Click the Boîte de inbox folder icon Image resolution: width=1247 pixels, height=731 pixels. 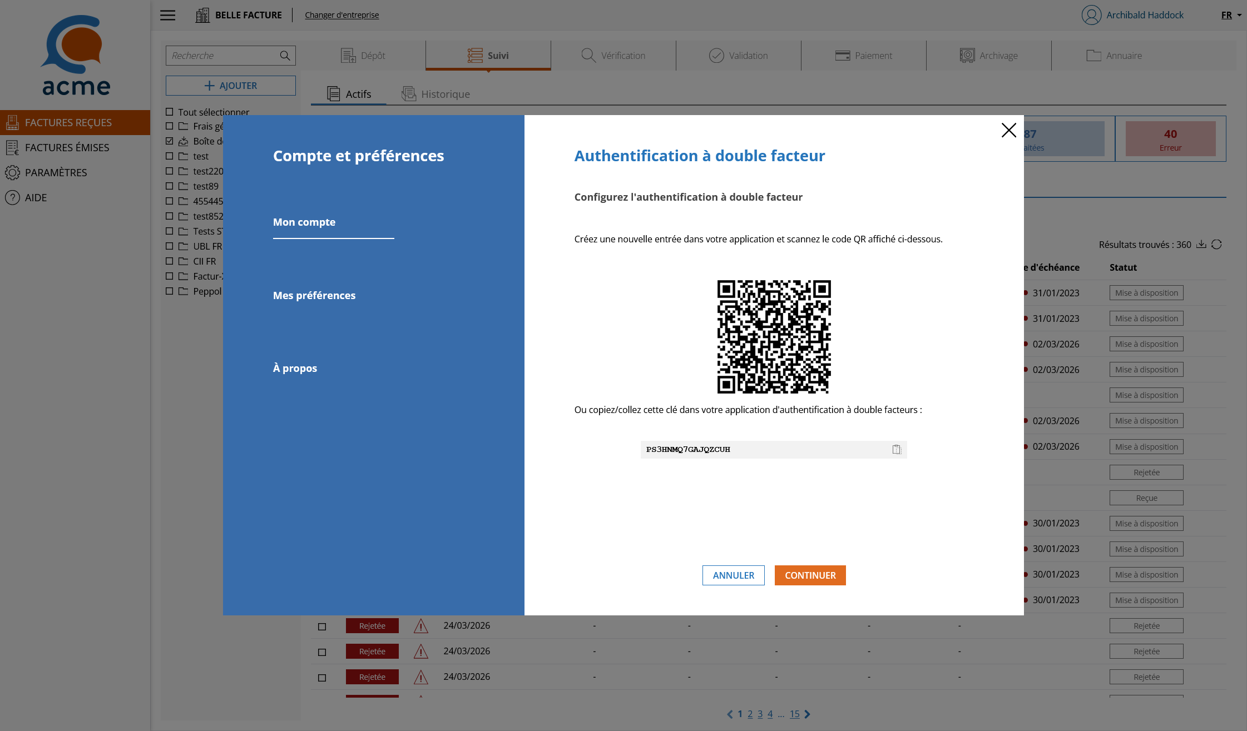tap(183, 141)
